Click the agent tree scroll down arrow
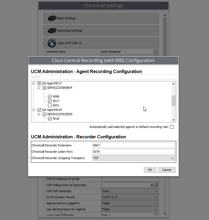Viewport: 209px width, 220px height. tap(173, 120)
